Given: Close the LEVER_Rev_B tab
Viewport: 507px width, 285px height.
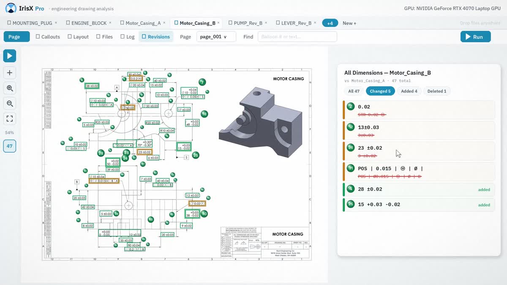Looking at the screenshot, I should (x=315, y=23).
